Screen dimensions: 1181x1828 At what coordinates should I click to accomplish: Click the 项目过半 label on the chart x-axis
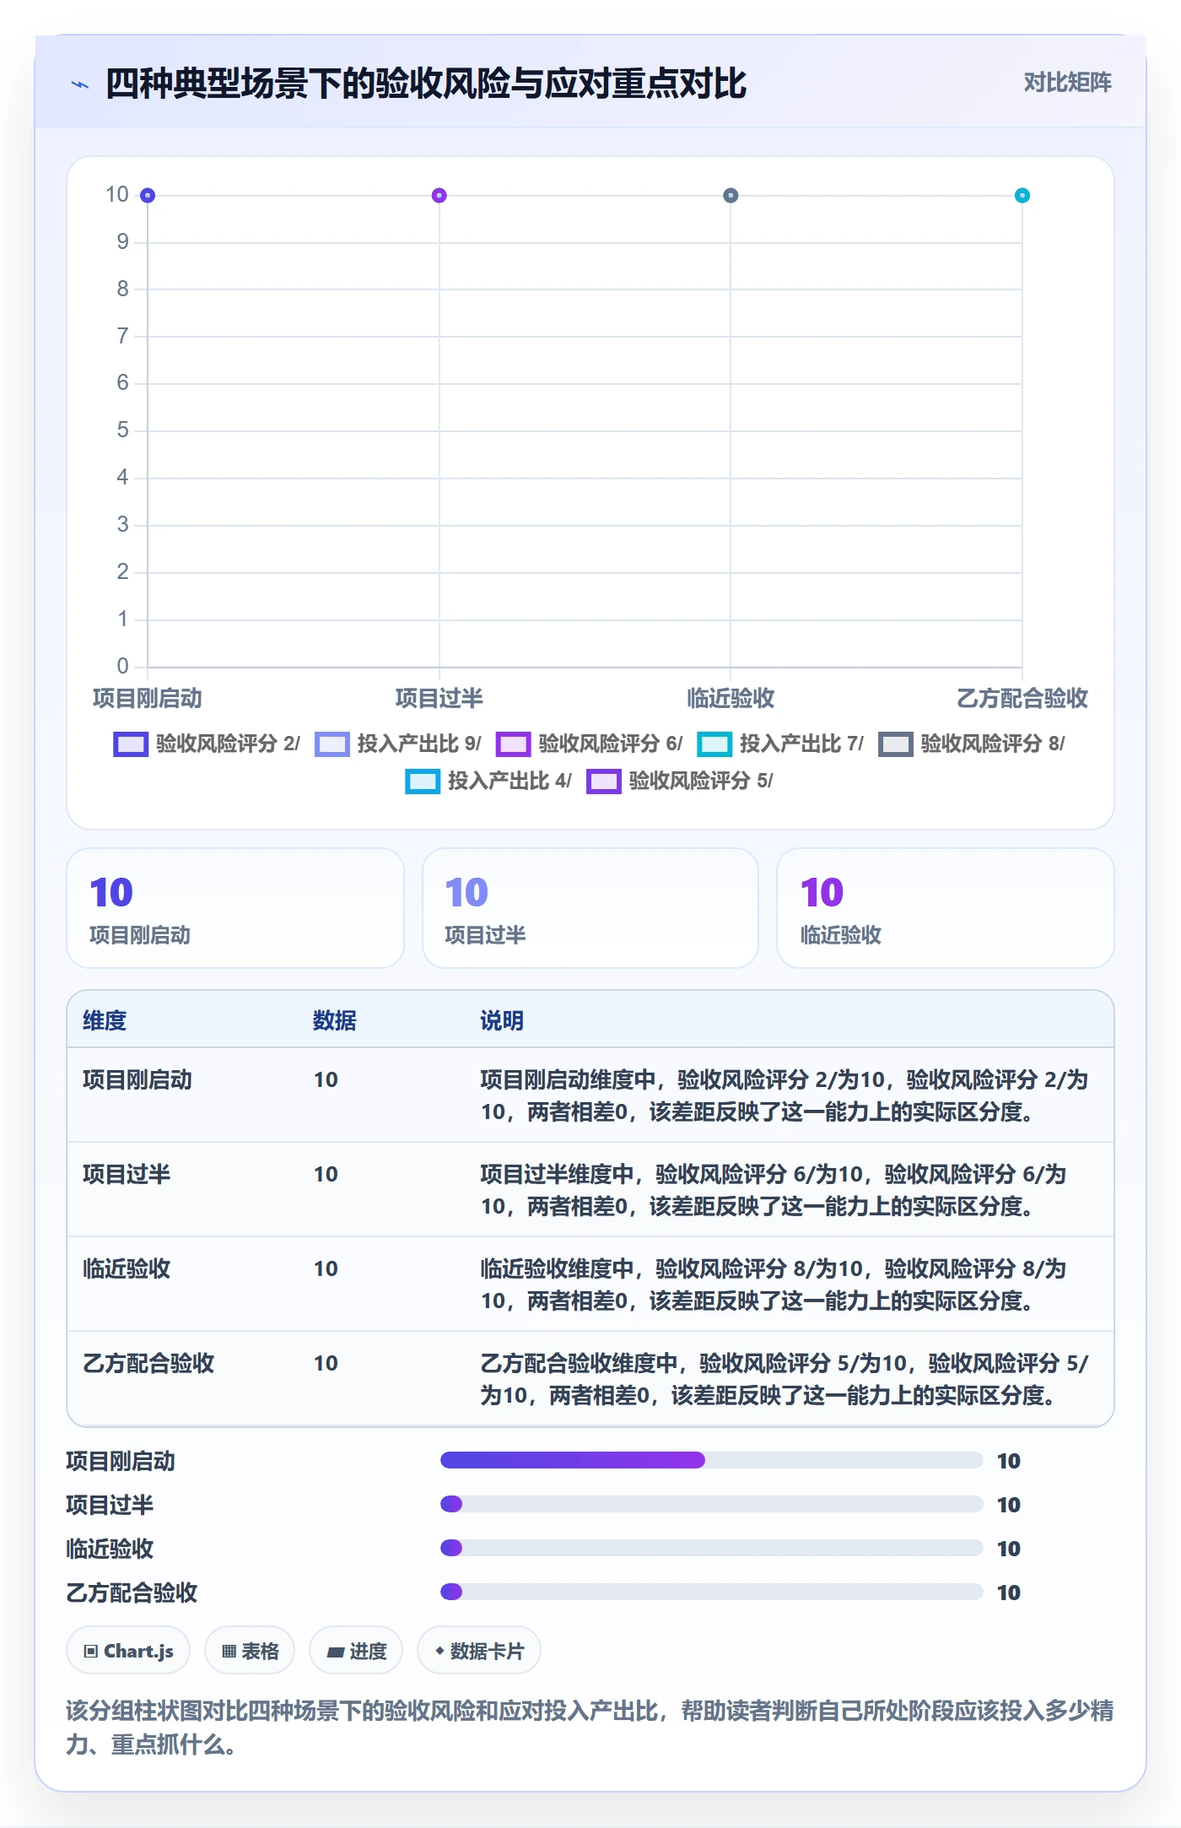point(439,698)
